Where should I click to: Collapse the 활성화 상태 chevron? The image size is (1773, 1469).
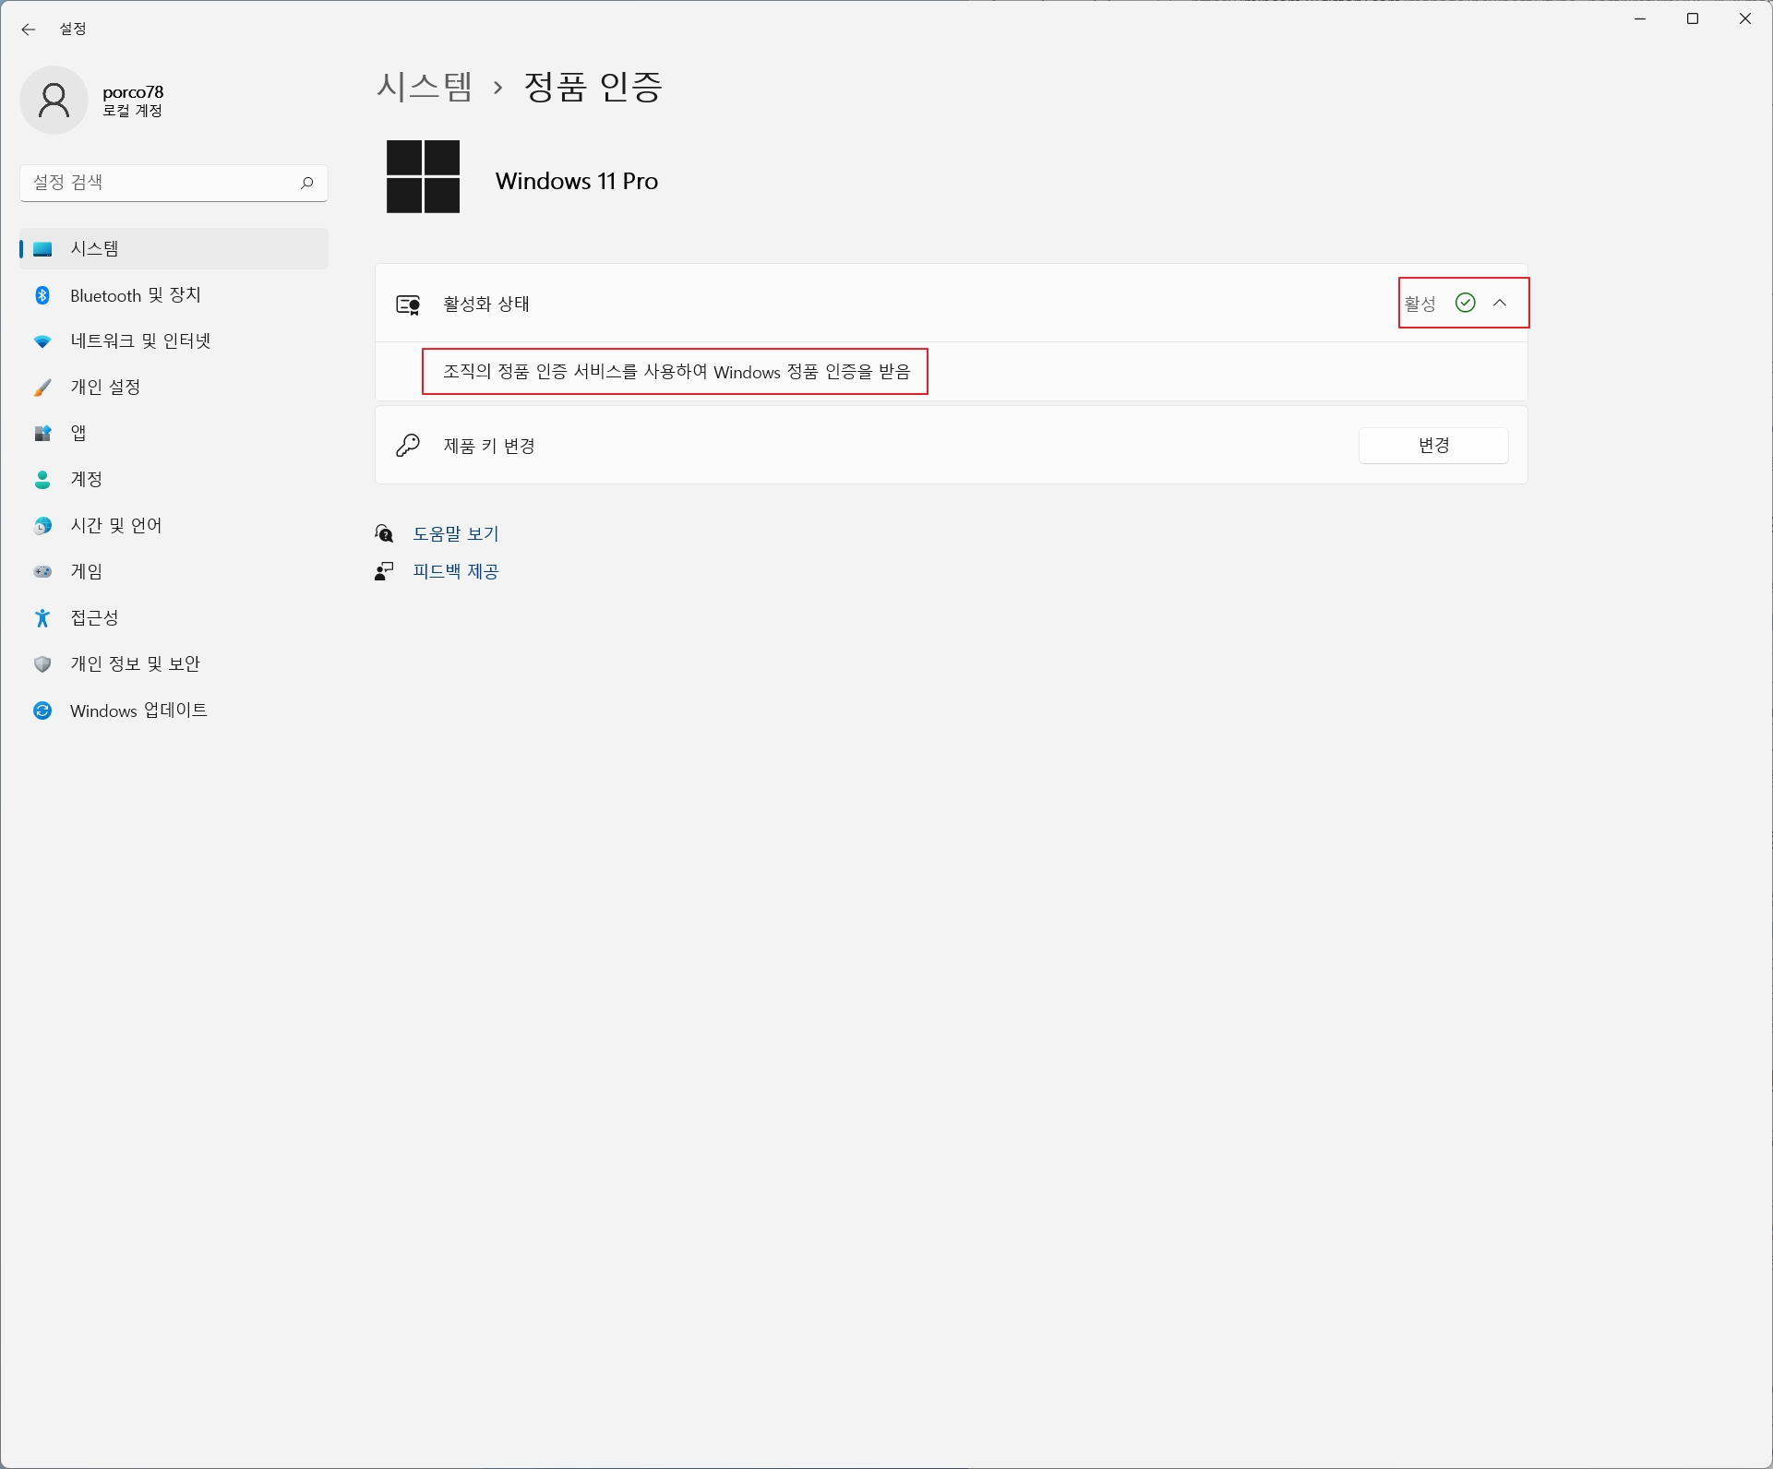(1501, 303)
